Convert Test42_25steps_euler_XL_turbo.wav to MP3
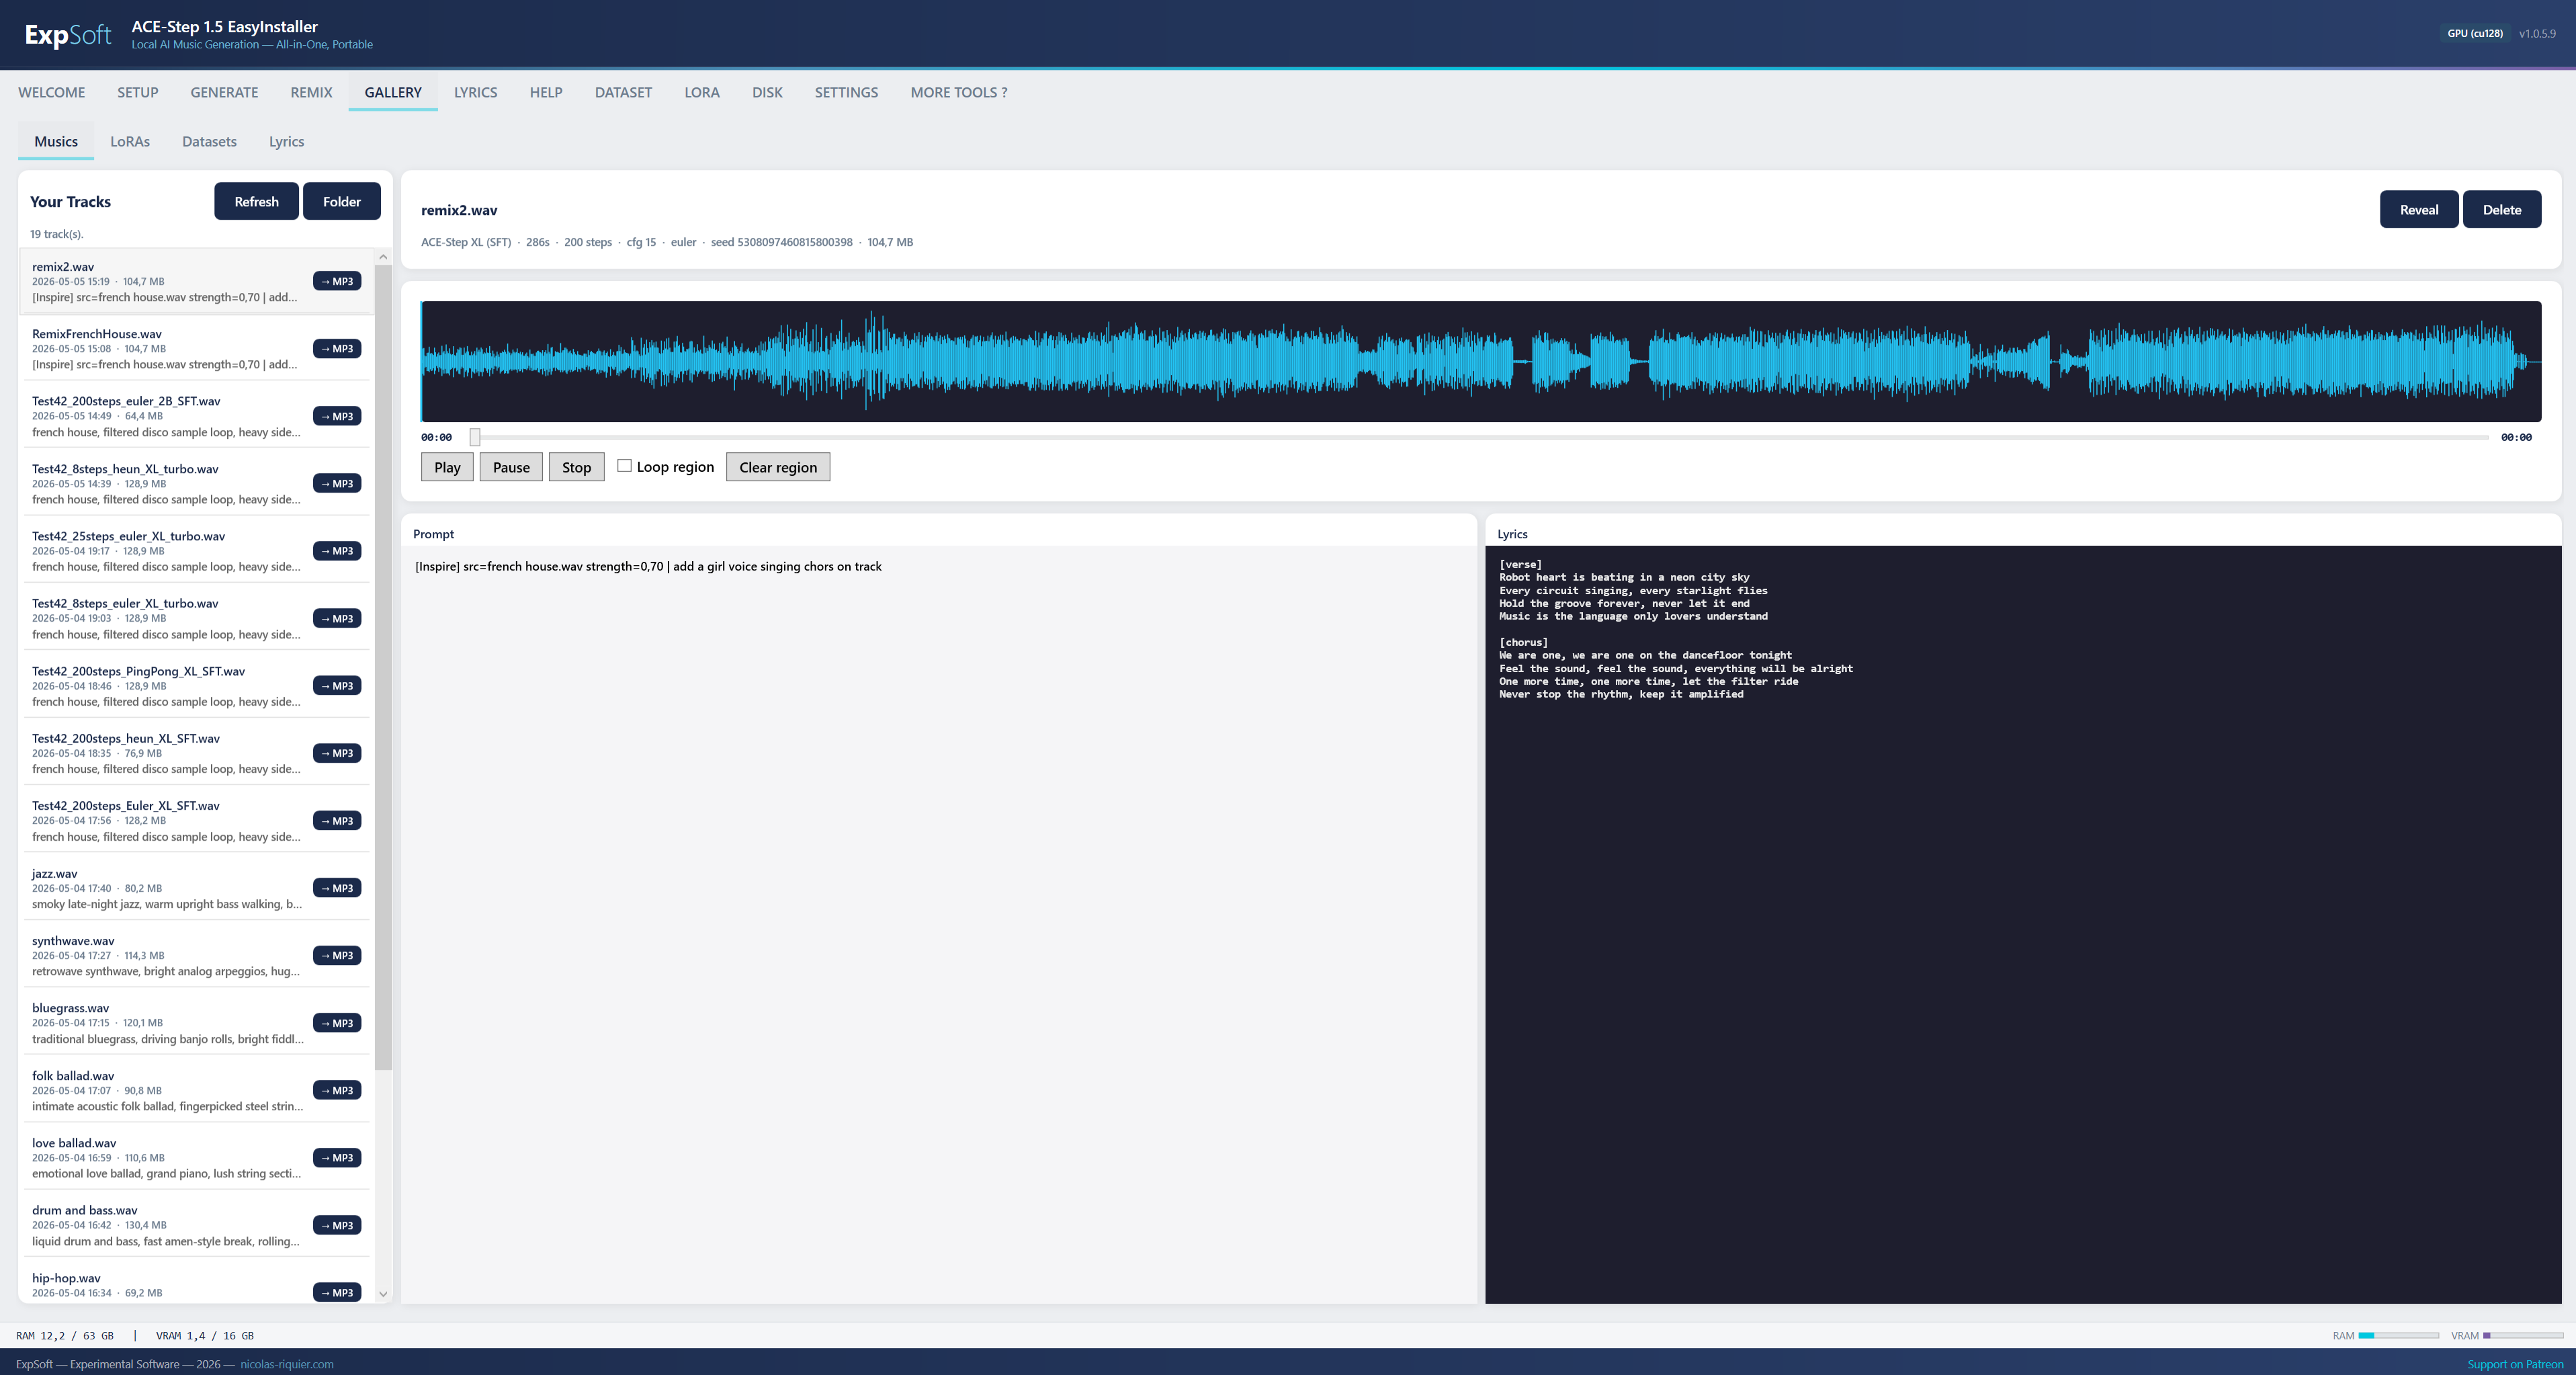The image size is (2576, 1375). 337,551
